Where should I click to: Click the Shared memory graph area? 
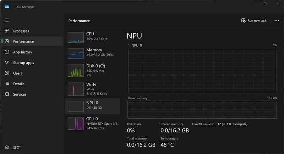[x=202, y=110]
